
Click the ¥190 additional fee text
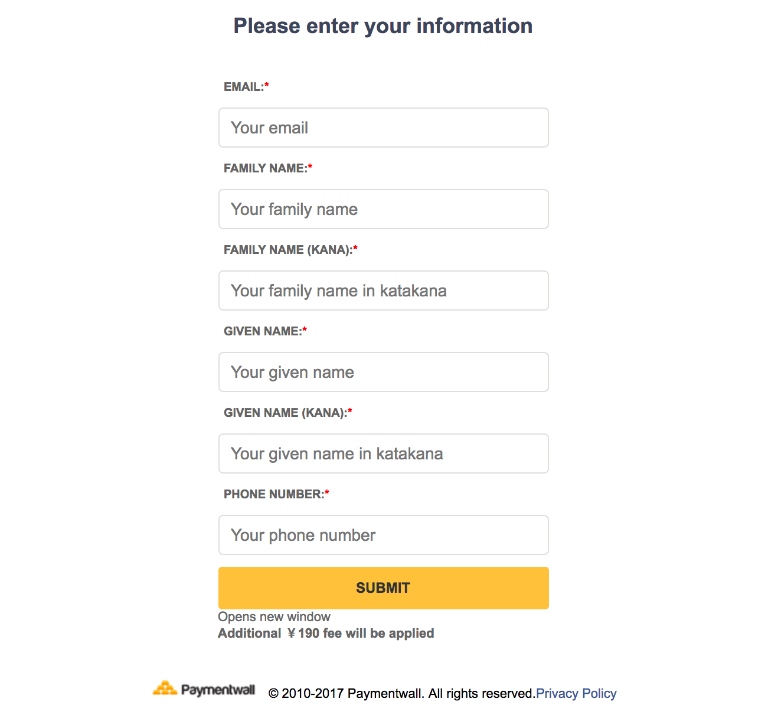click(326, 633)
